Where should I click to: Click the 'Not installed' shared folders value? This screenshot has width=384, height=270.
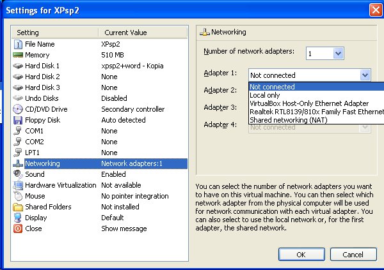pyautogui.click(x=120, y=207)
